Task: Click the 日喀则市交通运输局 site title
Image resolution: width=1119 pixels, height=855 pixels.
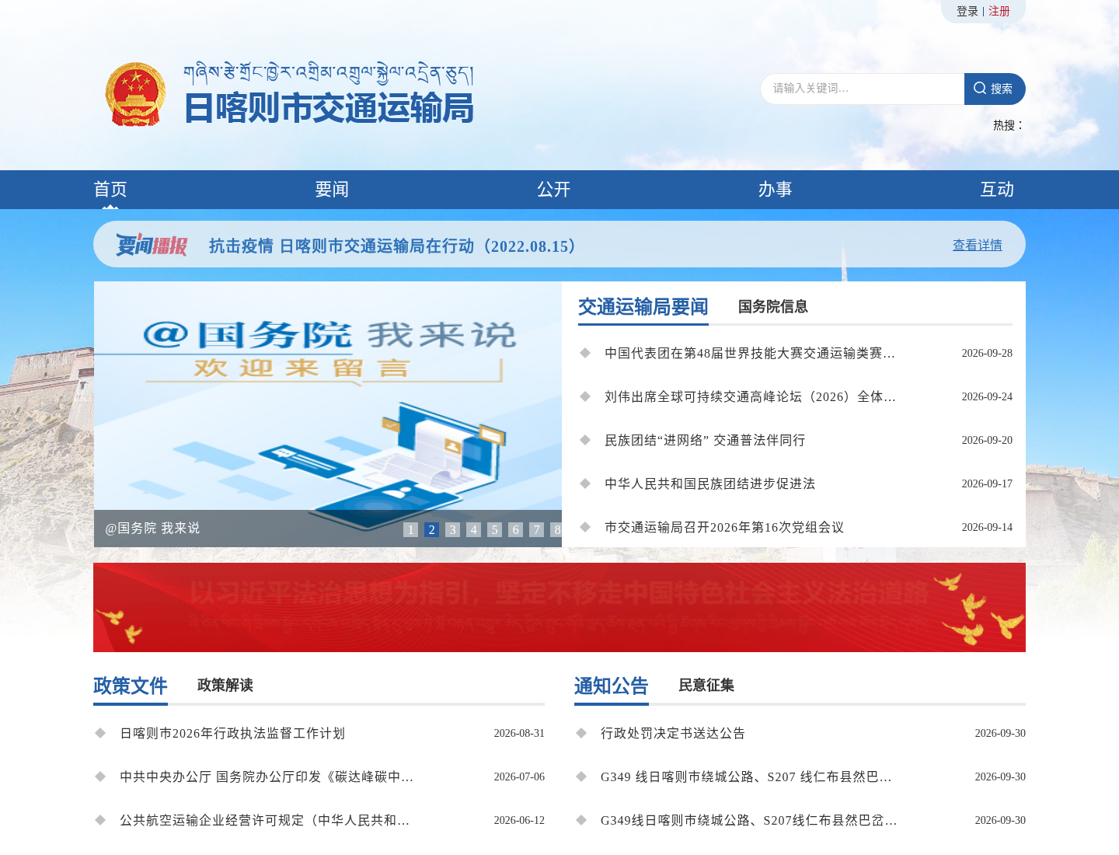Action: (x=329, y=108)
